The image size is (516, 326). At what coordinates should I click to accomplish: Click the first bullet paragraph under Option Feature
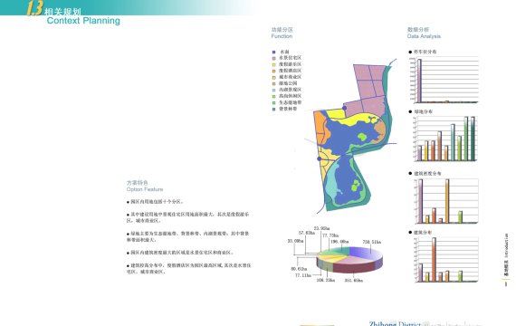(155, 202)
